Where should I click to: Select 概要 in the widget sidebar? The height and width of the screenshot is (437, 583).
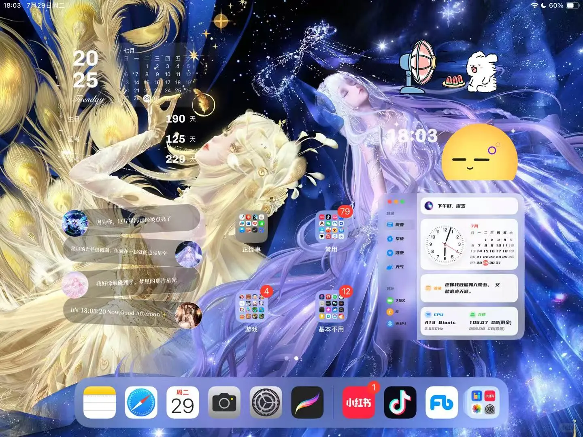(x=395, y=225)
